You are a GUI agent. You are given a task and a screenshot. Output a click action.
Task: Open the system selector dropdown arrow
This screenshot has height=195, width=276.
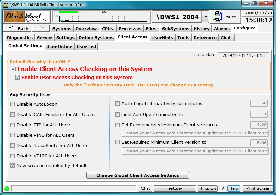pyautogui.click(x=205, y=17)
